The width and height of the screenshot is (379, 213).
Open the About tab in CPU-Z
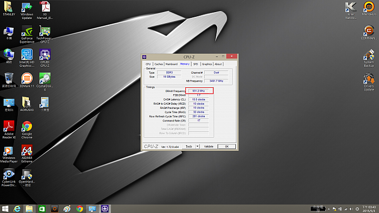218,64
